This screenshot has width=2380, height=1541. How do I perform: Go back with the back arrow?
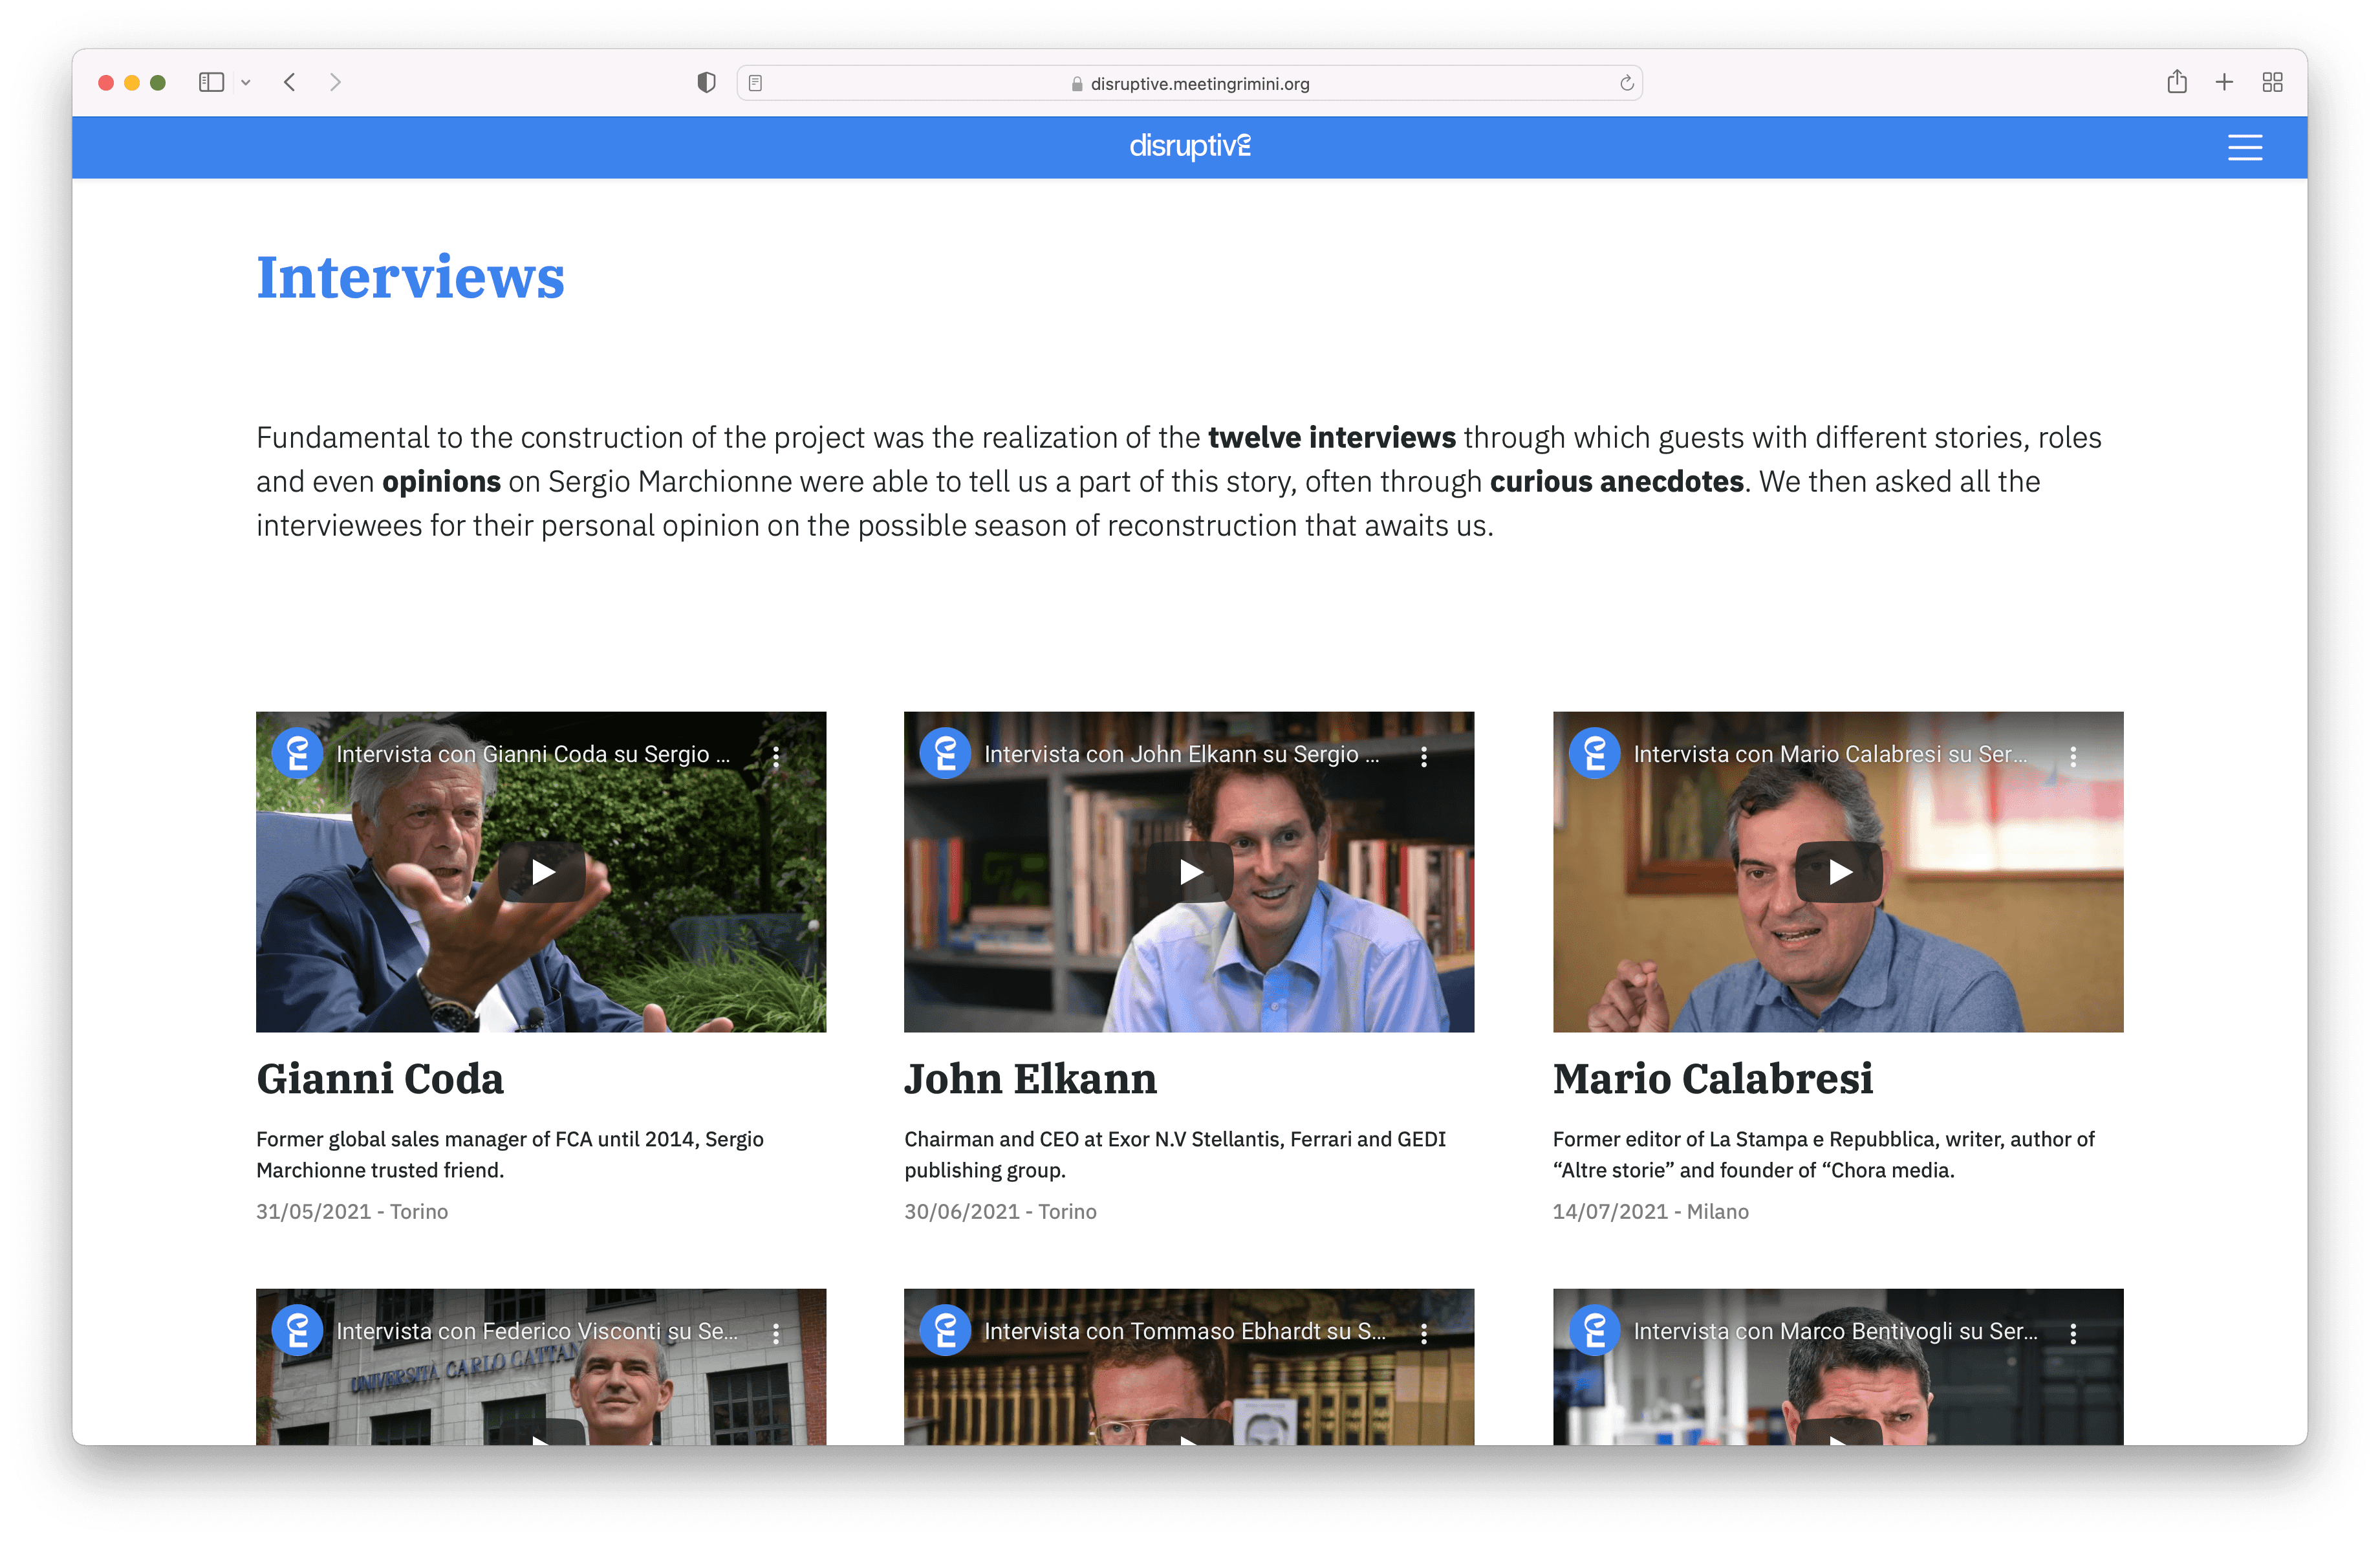[290, 83]
